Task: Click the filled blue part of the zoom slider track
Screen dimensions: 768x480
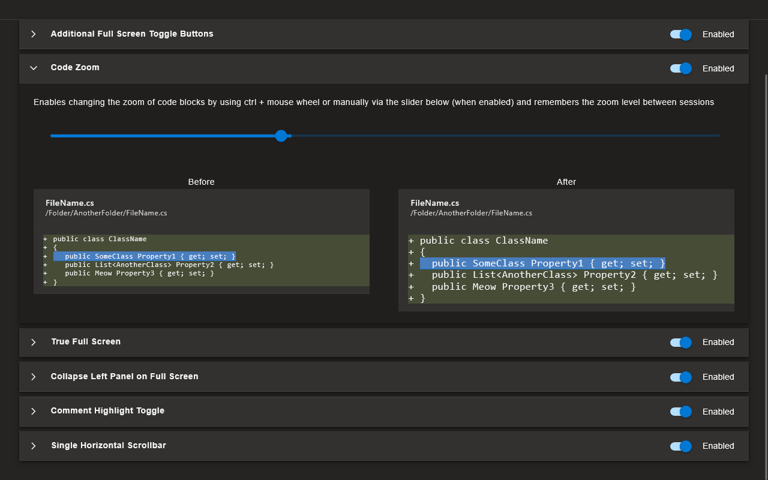Action: [163, 136]
